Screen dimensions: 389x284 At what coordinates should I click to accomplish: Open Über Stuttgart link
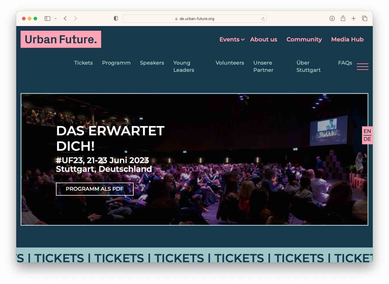point(308,66)
